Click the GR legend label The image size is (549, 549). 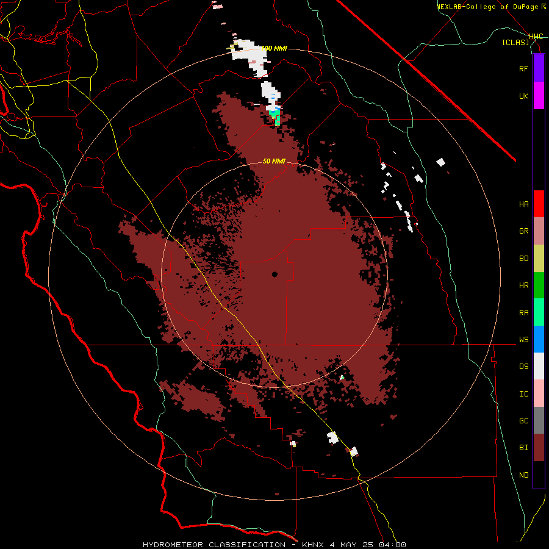click(524, 231)
